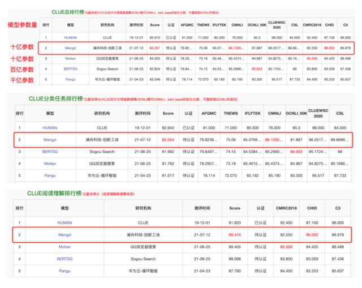Click Pangu score 83.046 in CLUE总排行榜
This screenshot has width=362, height=288.
pos(154,79)
